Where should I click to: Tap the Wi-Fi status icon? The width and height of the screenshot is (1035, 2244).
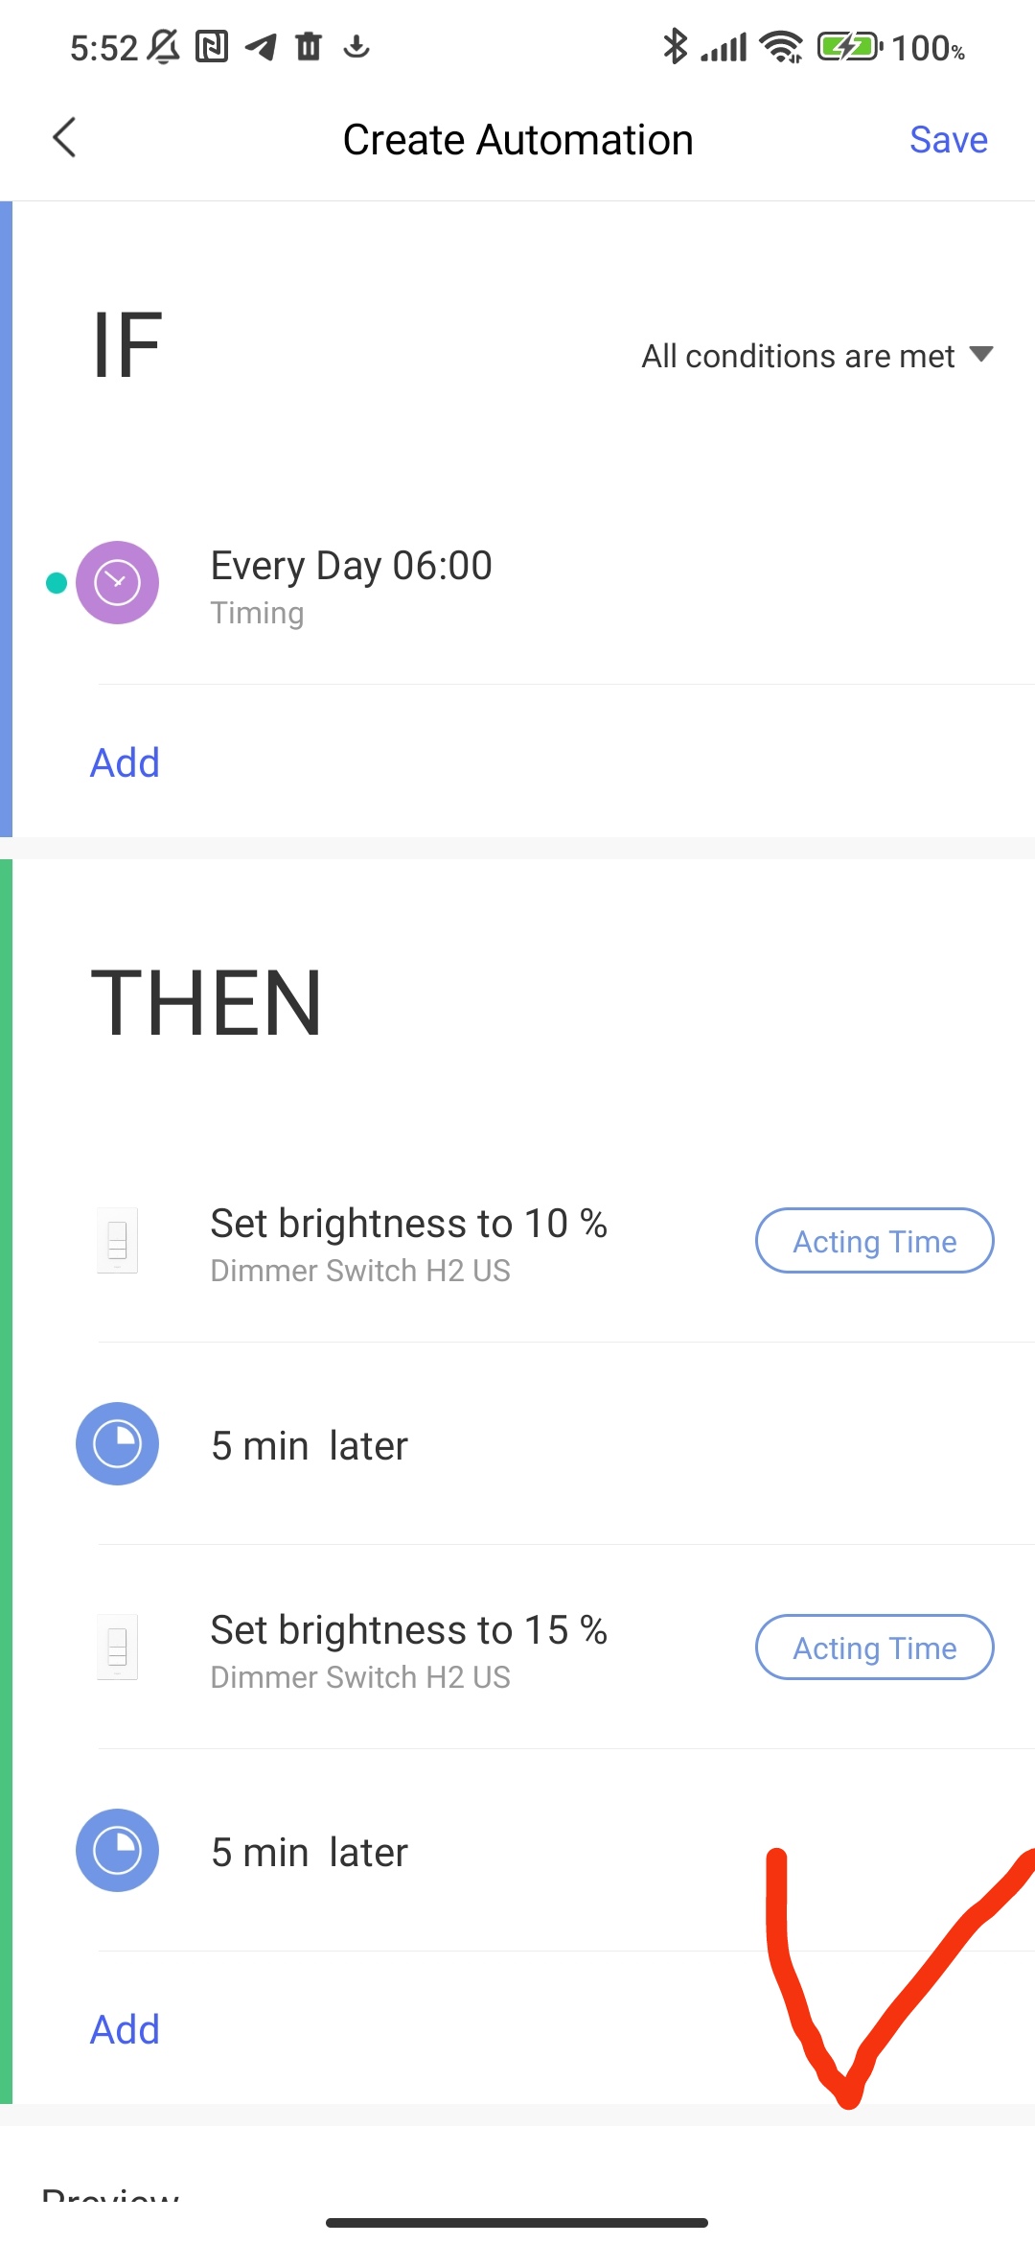(781, 46)
